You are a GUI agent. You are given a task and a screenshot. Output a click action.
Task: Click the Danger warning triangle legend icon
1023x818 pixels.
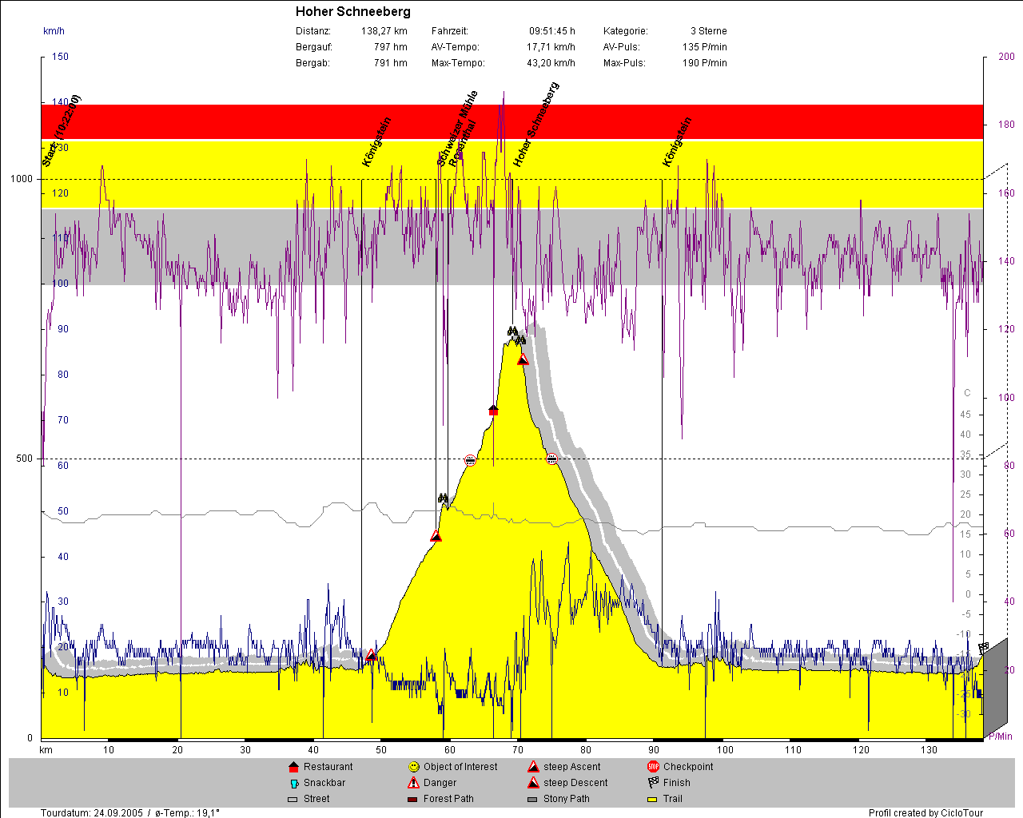coord(413,783)
